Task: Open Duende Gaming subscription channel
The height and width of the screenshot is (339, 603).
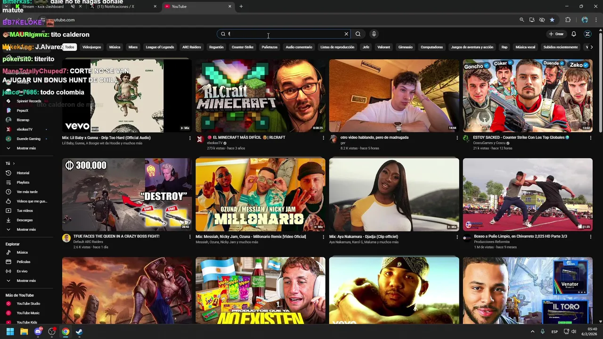Action: coord(28,139)
